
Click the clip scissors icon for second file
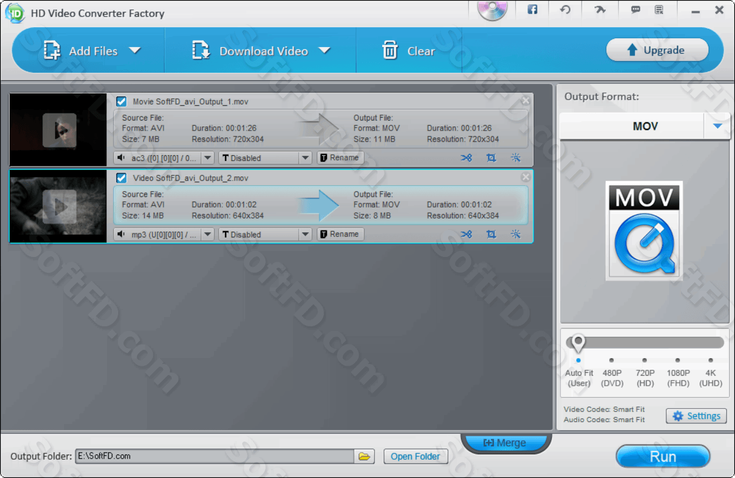point(466,234)
